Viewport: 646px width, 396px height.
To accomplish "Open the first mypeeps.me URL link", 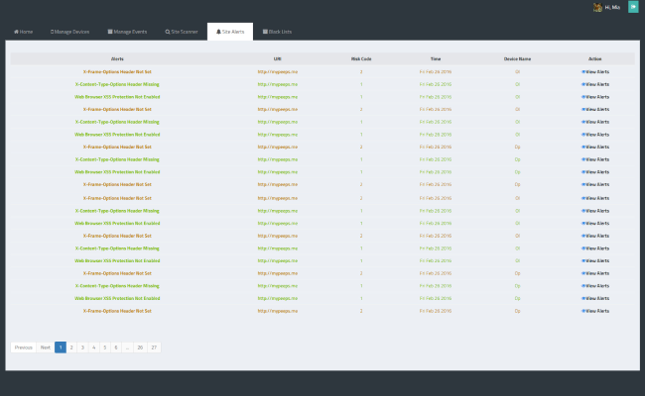I will point(278,72).
